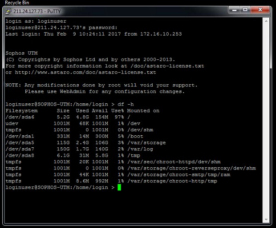
Task: Click the /tmp mount point
Action: pos(134,155)
